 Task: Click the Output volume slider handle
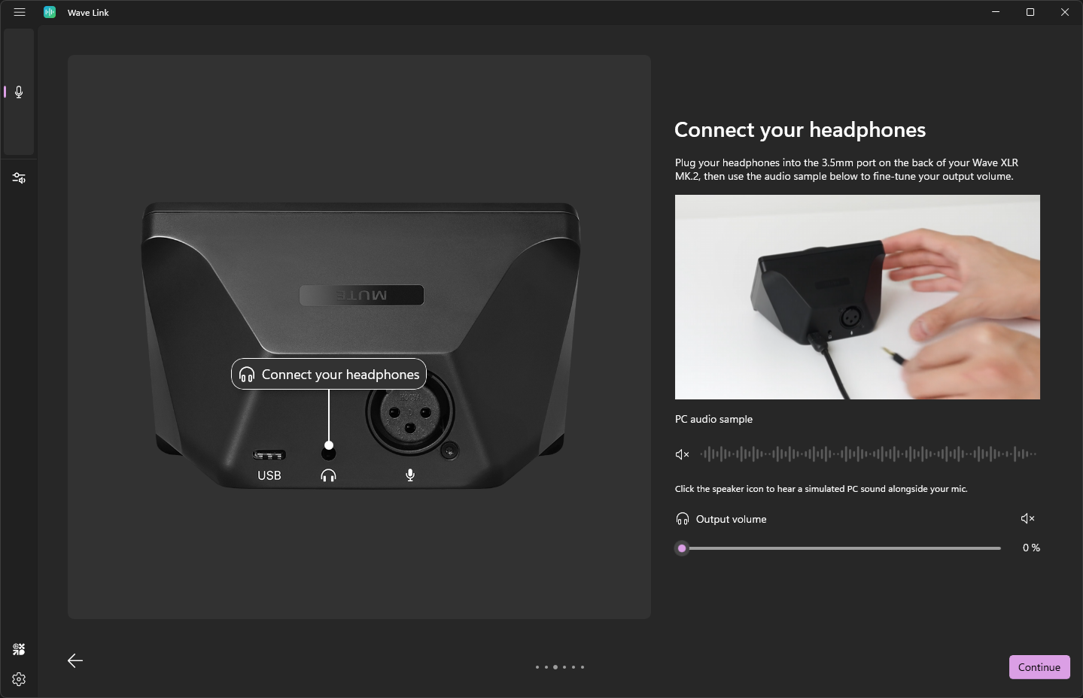point(682,548)
